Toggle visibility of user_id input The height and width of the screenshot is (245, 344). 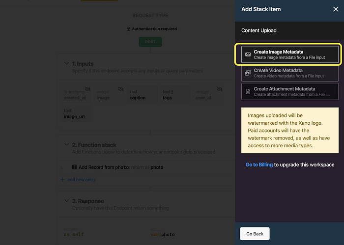click(219, 89)
